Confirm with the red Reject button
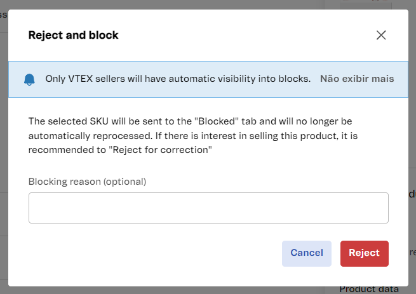 click(x=364, y=253)
